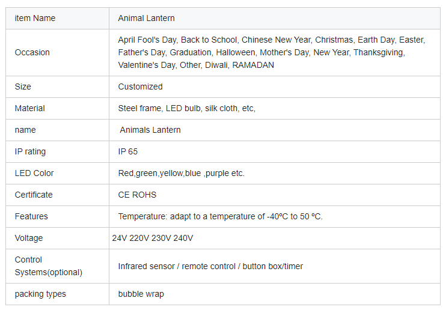Viewport: 446px width, 310px height.
Task: Click the "Infrared sensor / remote control" text
Action: [210, 266]
